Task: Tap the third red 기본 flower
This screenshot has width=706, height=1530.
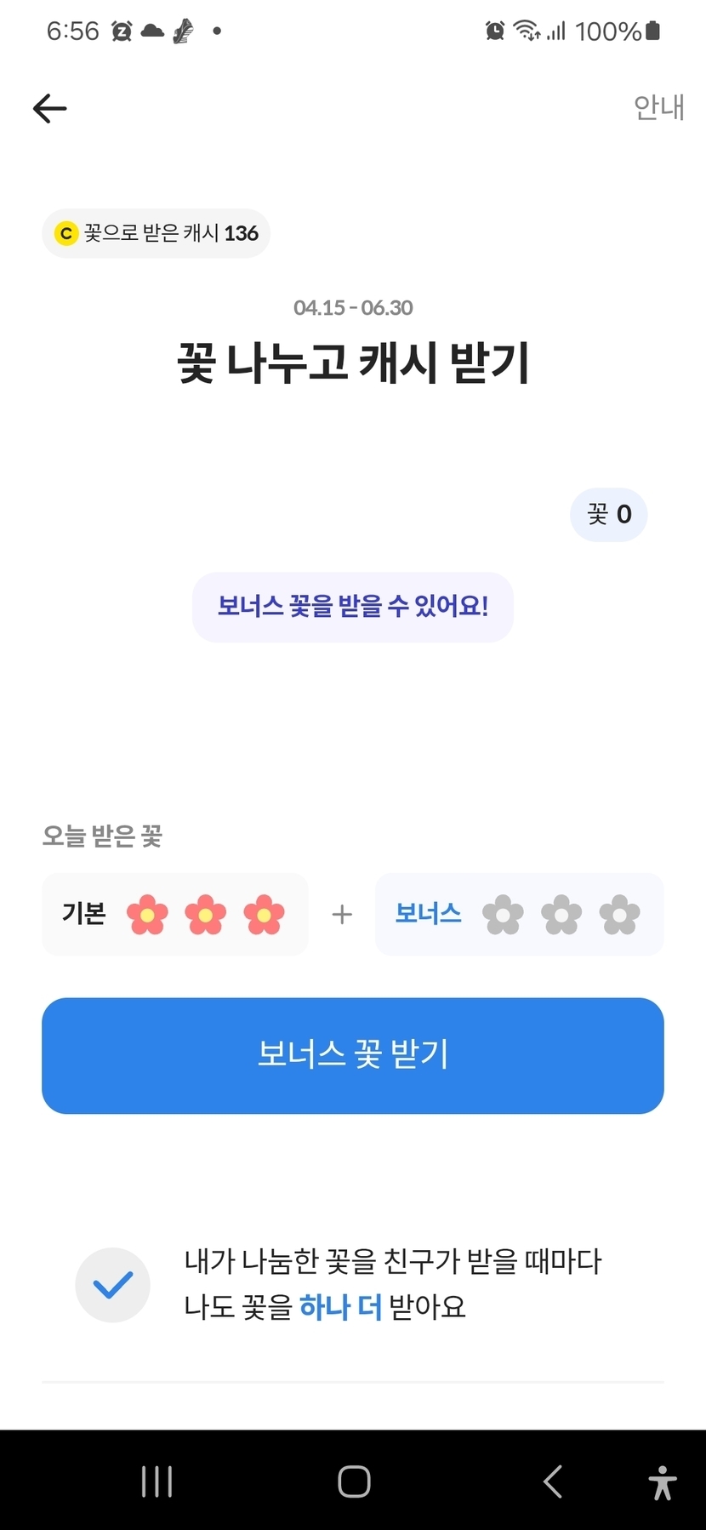Action: 264,915
